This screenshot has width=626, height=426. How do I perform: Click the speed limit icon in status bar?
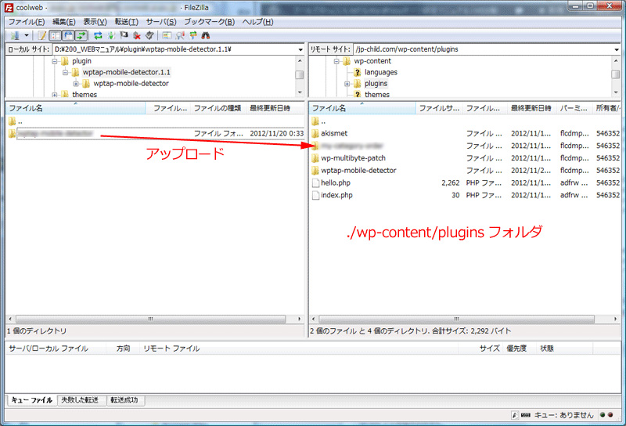click(x=526, y=416)
